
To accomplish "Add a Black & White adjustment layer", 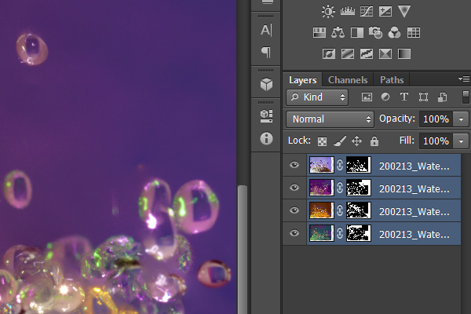I will tap(357, 32).
